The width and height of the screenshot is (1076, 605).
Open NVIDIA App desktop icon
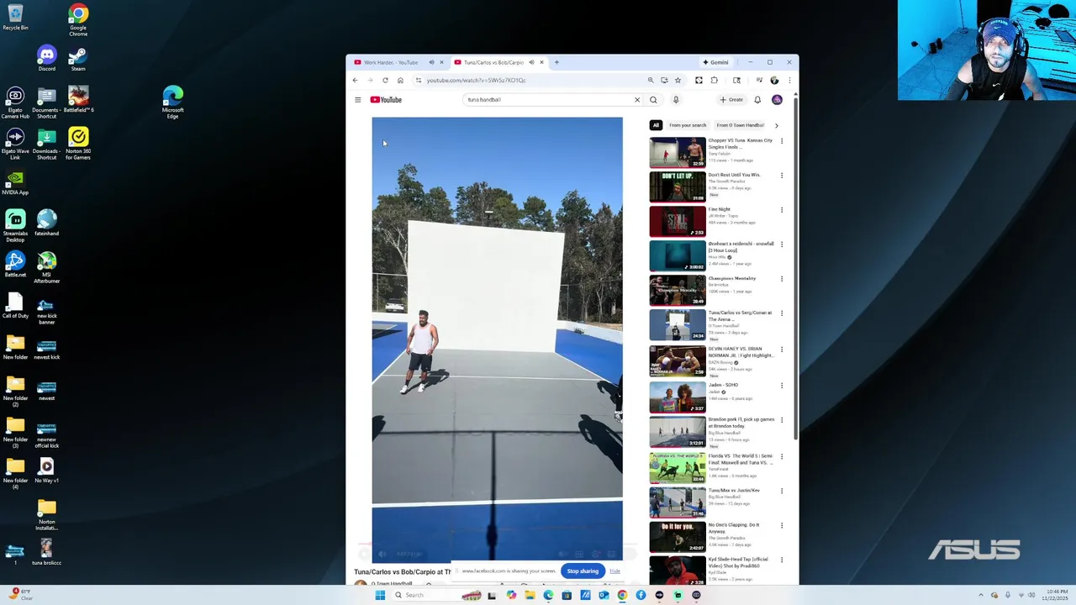[x=15, y=182]
